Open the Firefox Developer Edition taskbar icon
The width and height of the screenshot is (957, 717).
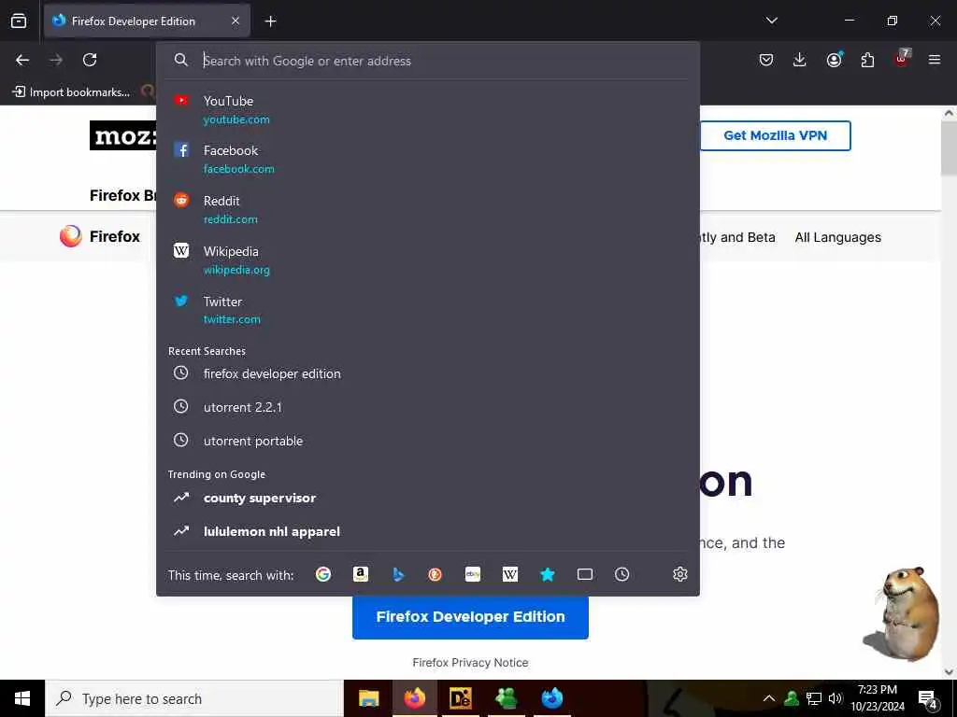point(551,698)
